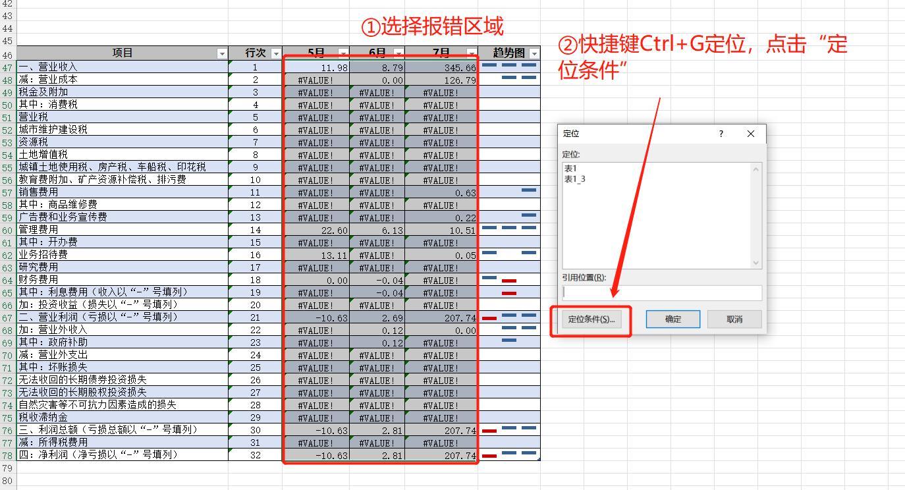Click the list scrollbar down arrow in 定位 dialog
This screenshot has height=490, width=905.
tap(756, 263)
